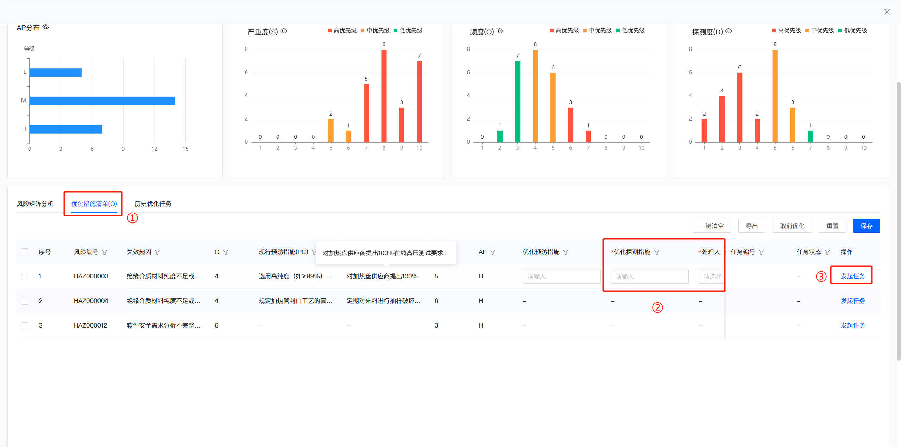Click filter icon next to AP column
Screen dimensions: 901x447
click(x=493, y=252)
